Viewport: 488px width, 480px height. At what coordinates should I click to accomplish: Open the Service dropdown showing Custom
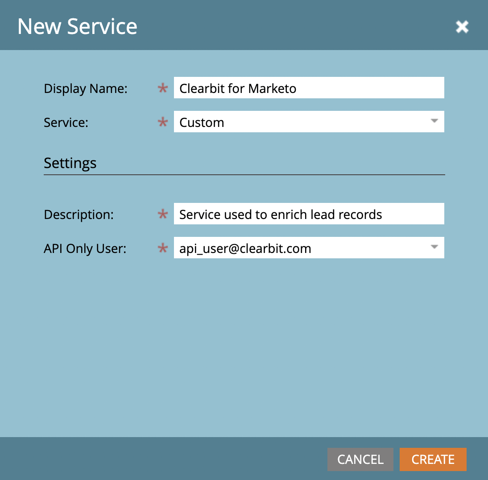point(309,122)
